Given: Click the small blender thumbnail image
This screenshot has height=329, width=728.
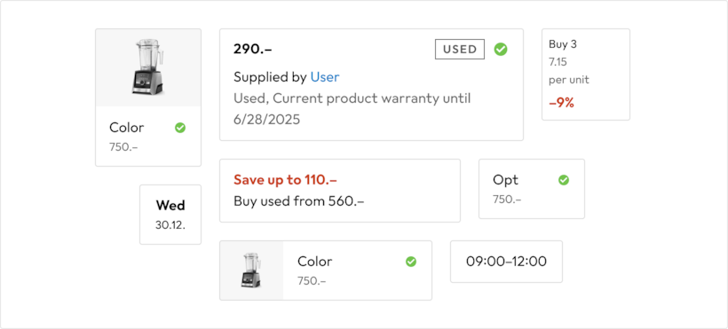Looking at the screenshot, I should click(251, 270).
